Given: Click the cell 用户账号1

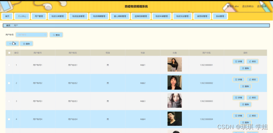Looking at the screenshot, I should (38, 65).
